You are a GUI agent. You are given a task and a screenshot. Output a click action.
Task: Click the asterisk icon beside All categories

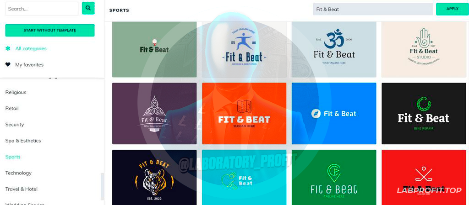[x=8, y=48]
